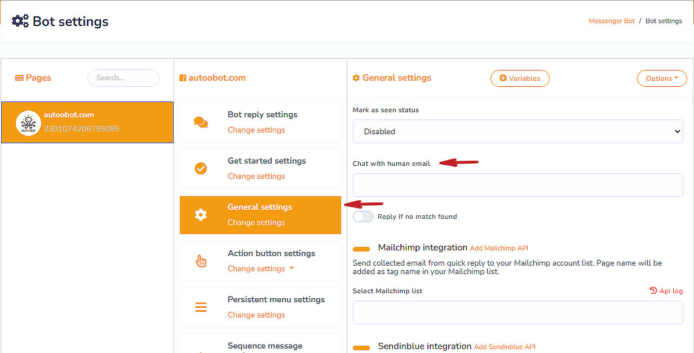This screenshot has height=353, width=694.
Task: Click the Variables button
Action: 520,78
